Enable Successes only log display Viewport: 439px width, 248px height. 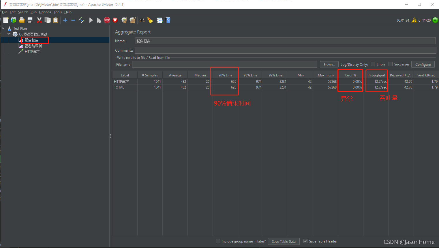click(391, 64)
